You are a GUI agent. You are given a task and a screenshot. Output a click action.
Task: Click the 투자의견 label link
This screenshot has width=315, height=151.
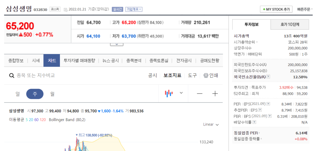click(241, 87)
